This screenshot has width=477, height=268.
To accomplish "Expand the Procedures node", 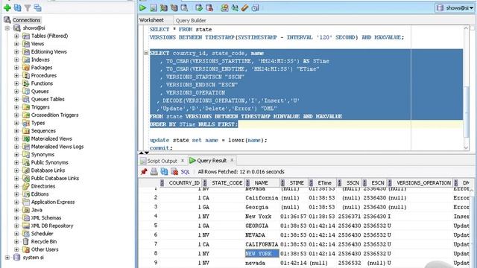I will [x=16, y=75].
